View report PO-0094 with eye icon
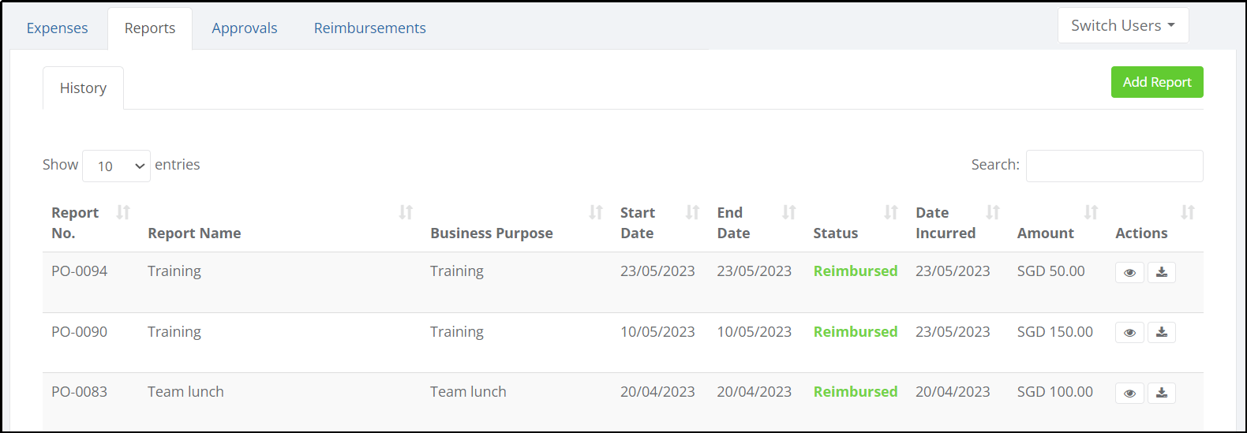Image resolution: width=1247 pixels, height=433 pixels. 1129,272
